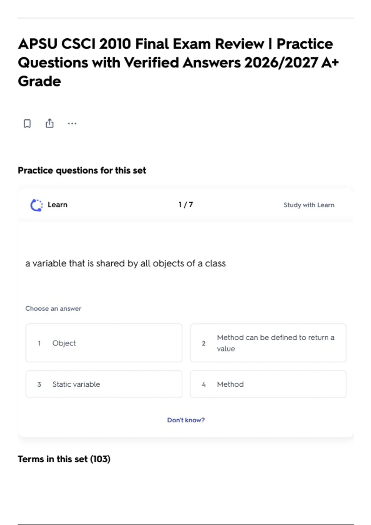Click the Learn mode circular icon

coord(36,205)
